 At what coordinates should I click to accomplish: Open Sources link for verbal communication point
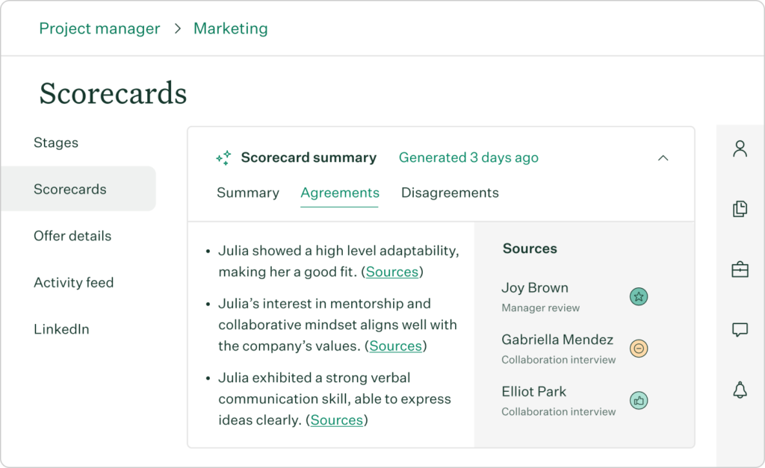pos(337,419)
